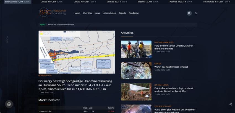Open the search magnifier icon
Screen dimensions: 235x113
click(x=189, y=13)
